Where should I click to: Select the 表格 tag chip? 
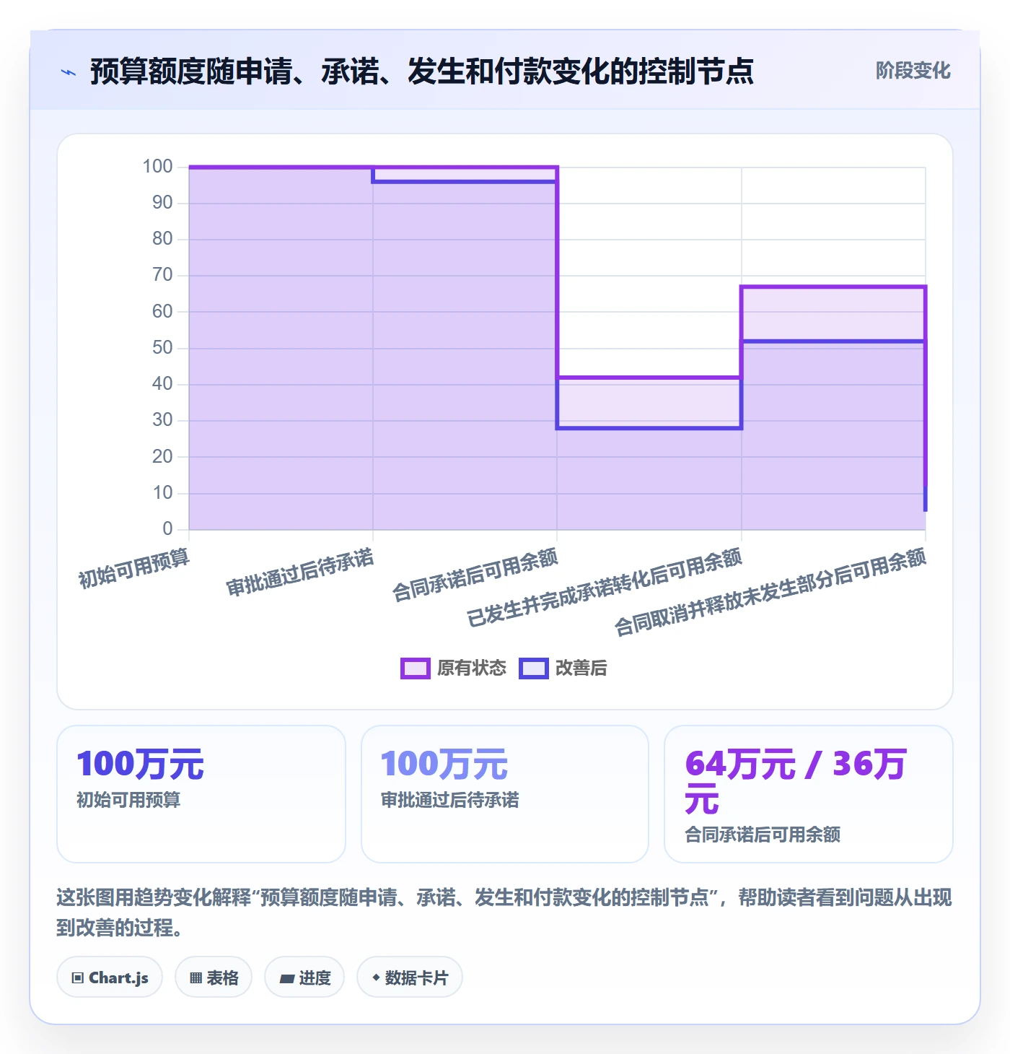(x=214, y=977)
